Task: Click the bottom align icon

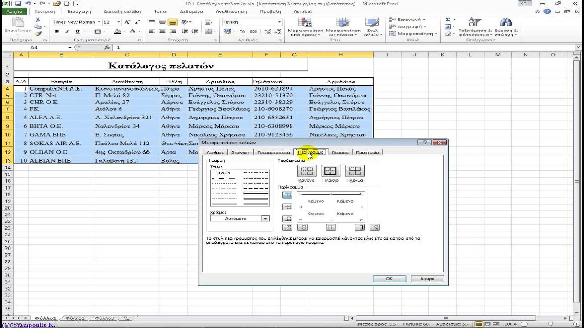Action: click(x=172, y=22)
